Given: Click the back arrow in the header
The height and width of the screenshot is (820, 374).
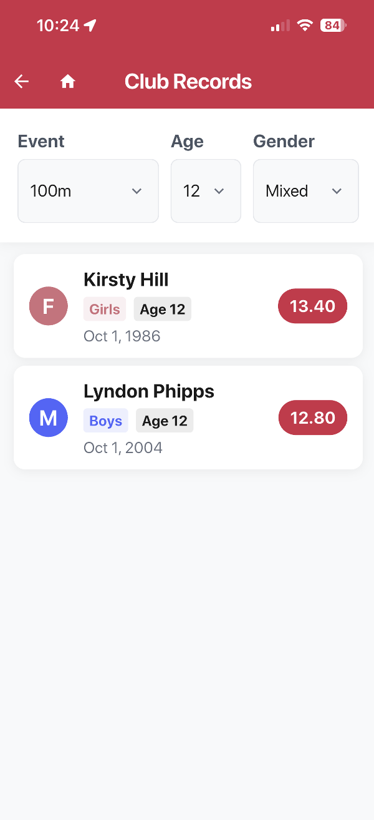Looking at the screenshot, I should coord(21,81).
